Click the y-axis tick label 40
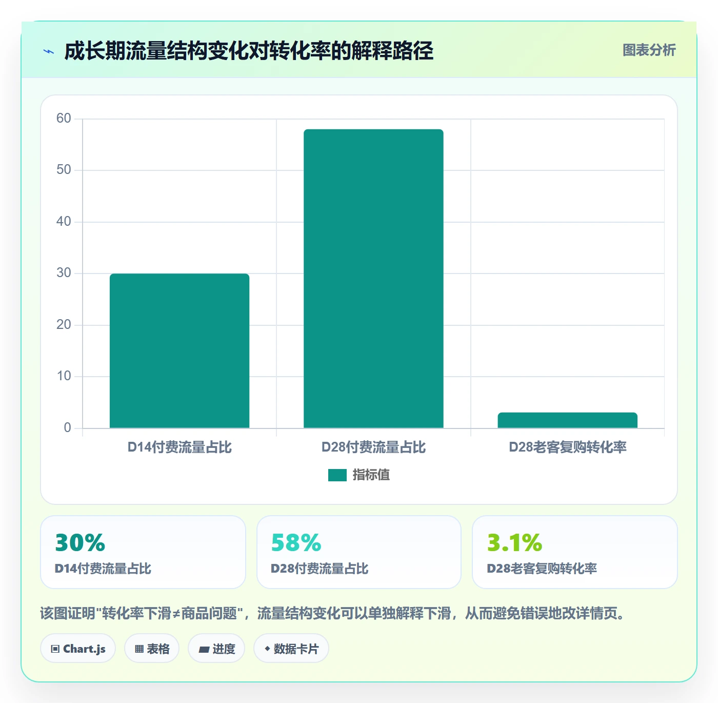The height and width of the screenshot is (703, 718). pos(64,222)
